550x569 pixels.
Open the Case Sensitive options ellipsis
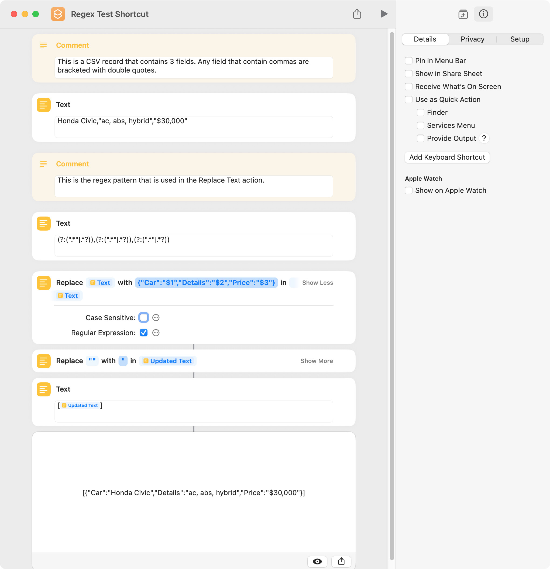156,318
